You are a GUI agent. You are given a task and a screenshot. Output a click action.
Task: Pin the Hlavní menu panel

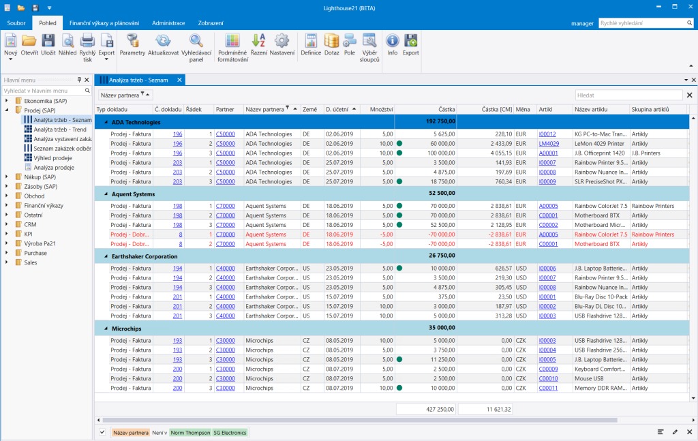79,80
